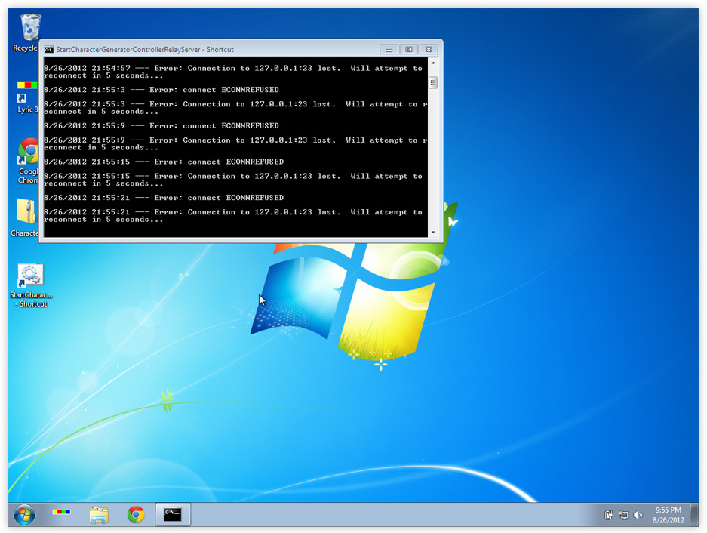The height and width of the screenshot is (533, 707).
Task: Activate the command prompt taskbar button
Action: click(x=173, y=514)
